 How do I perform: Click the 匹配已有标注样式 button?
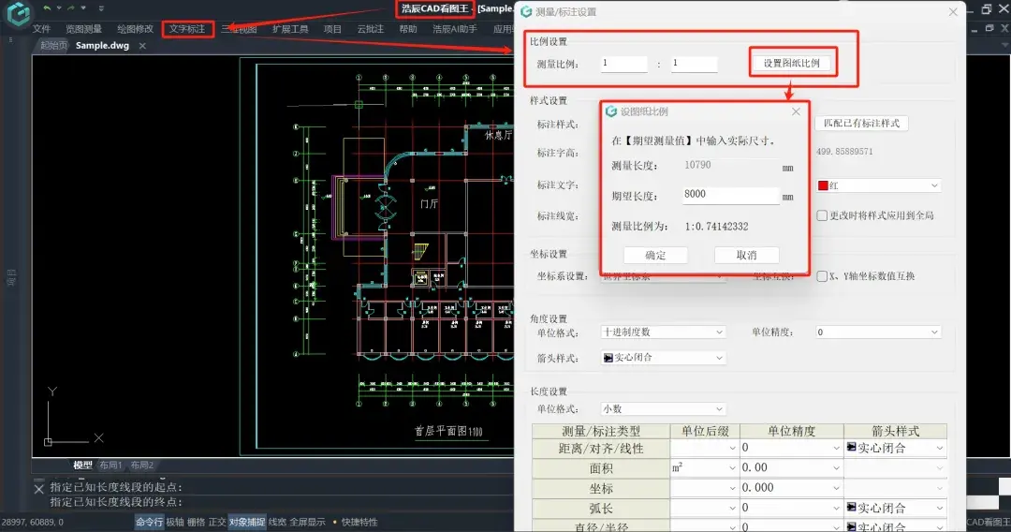click(861, 124)
